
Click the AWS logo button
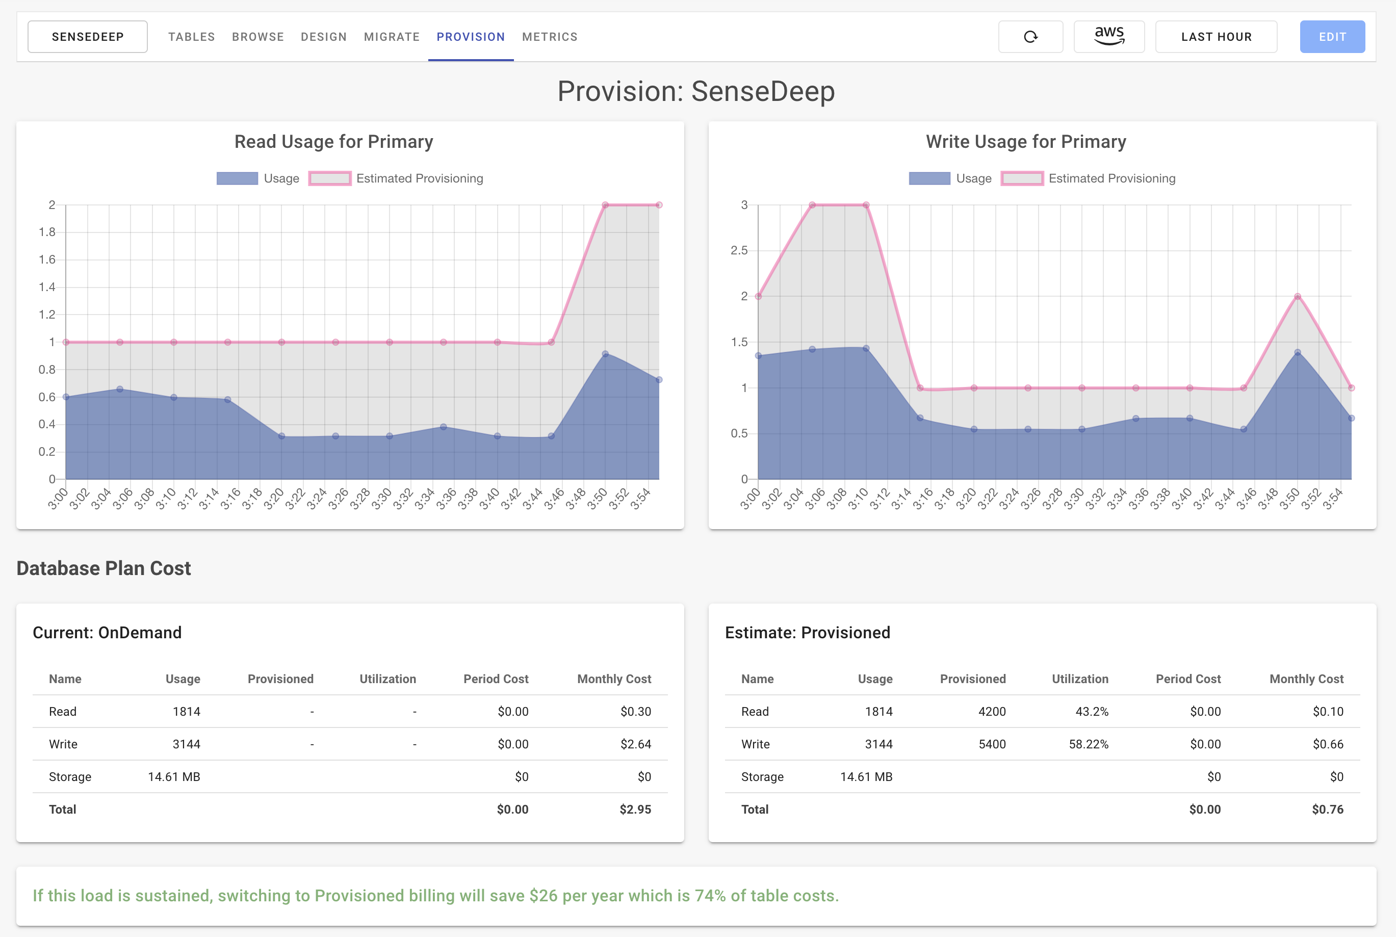(x=1109, y=37)
